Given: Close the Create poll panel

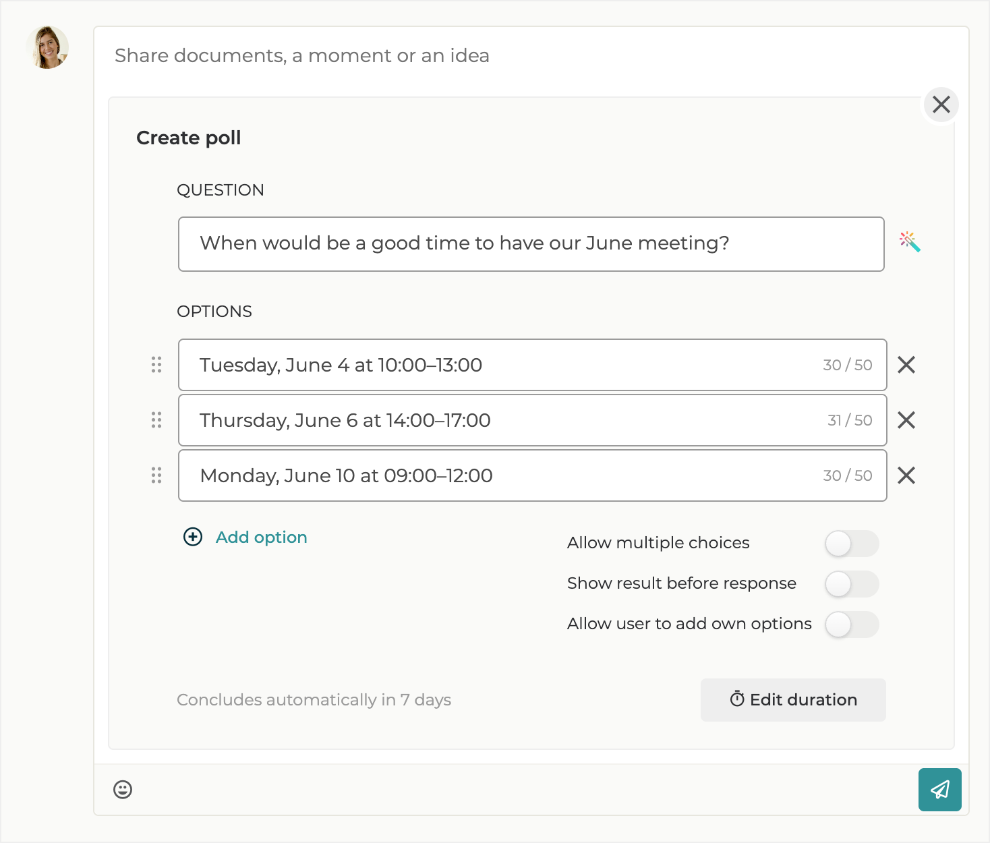Looking at the screenshot, I should tap(941, 105).
